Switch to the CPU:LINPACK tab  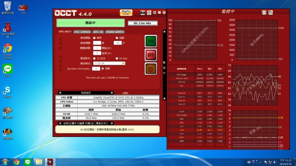point(82,32)
